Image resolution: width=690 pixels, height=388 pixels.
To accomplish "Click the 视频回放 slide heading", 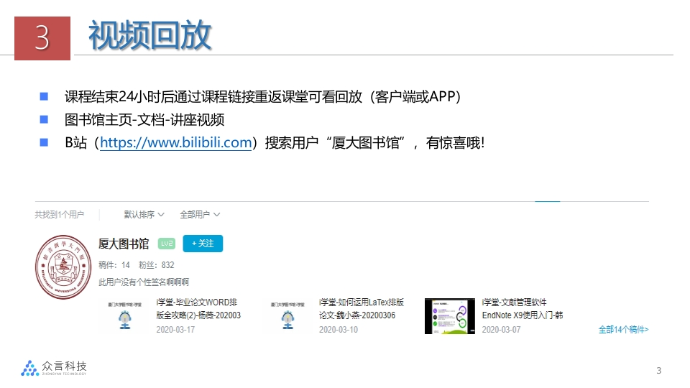I will click(x=149, y=36).
